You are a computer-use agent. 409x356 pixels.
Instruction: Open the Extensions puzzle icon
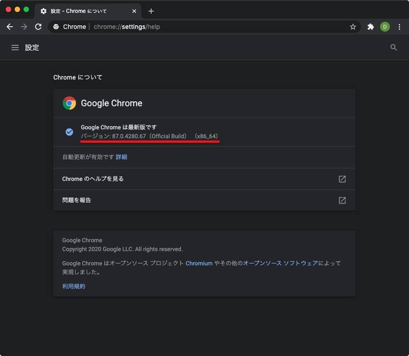point(370,27)
